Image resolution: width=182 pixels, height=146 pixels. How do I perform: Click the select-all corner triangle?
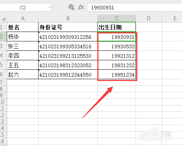point(4,19)
